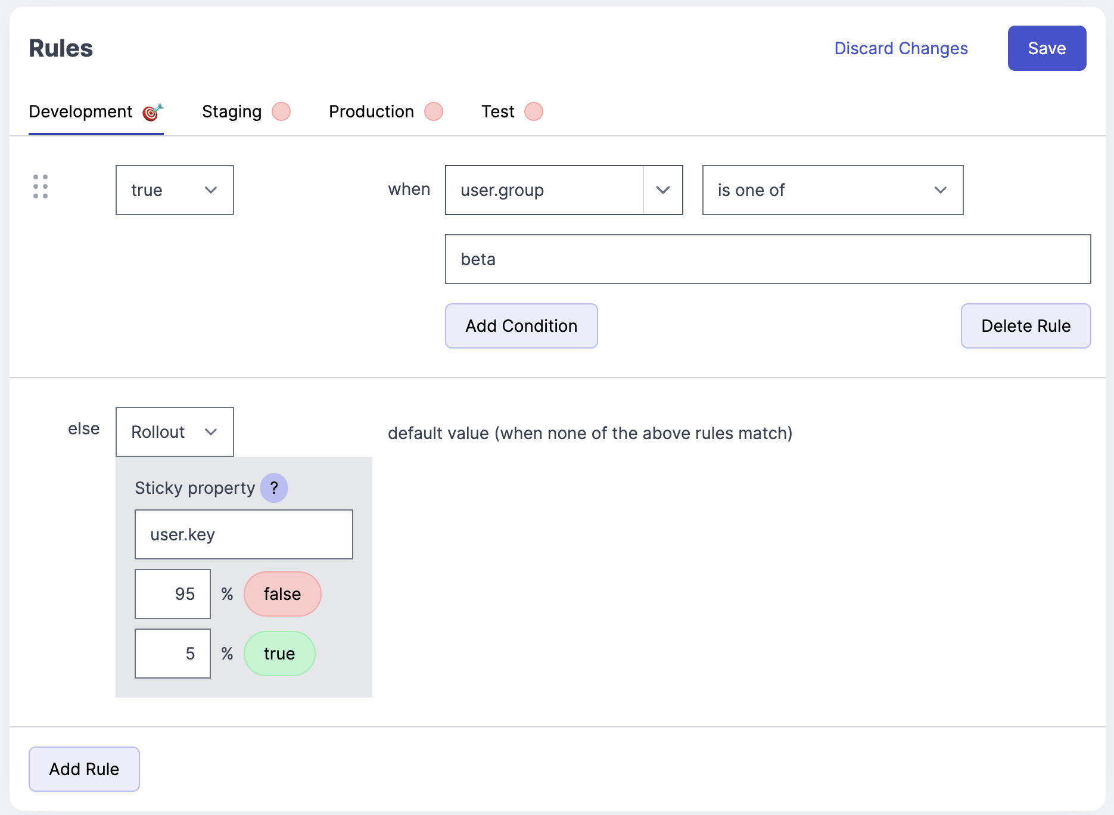The image size is (1114, 815).
Task: Switch to the Staging tab
Action: [x=232, y=111]
